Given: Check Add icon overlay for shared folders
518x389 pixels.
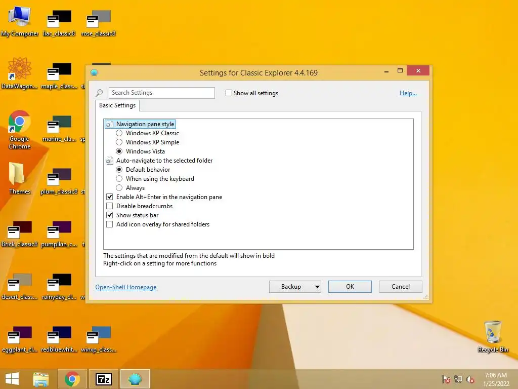Looking at the screenshot, I should [110, 224].
